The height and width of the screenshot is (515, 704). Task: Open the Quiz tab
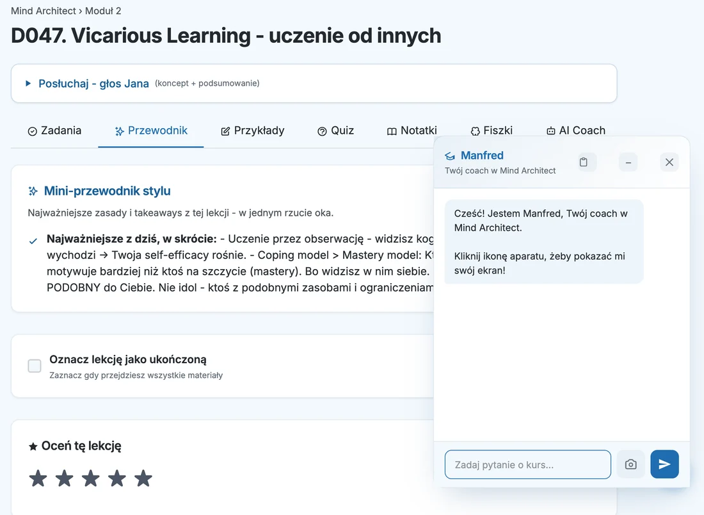click(x=335, y=131)
